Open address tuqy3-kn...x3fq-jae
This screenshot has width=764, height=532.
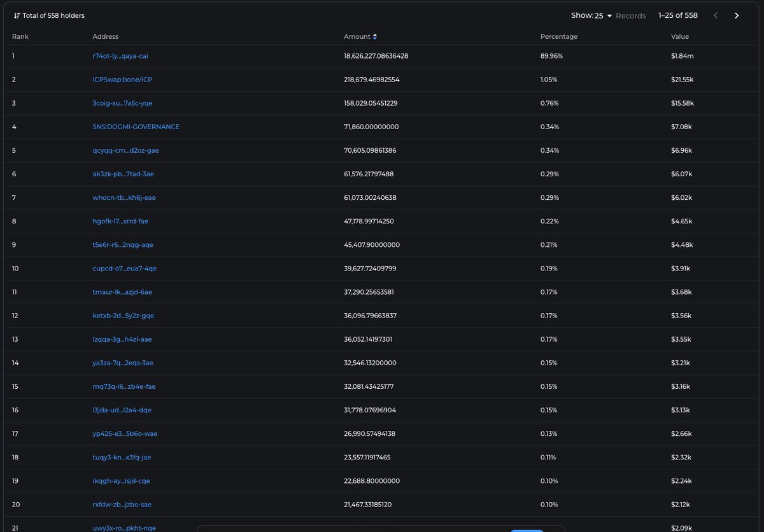[122, 457]
